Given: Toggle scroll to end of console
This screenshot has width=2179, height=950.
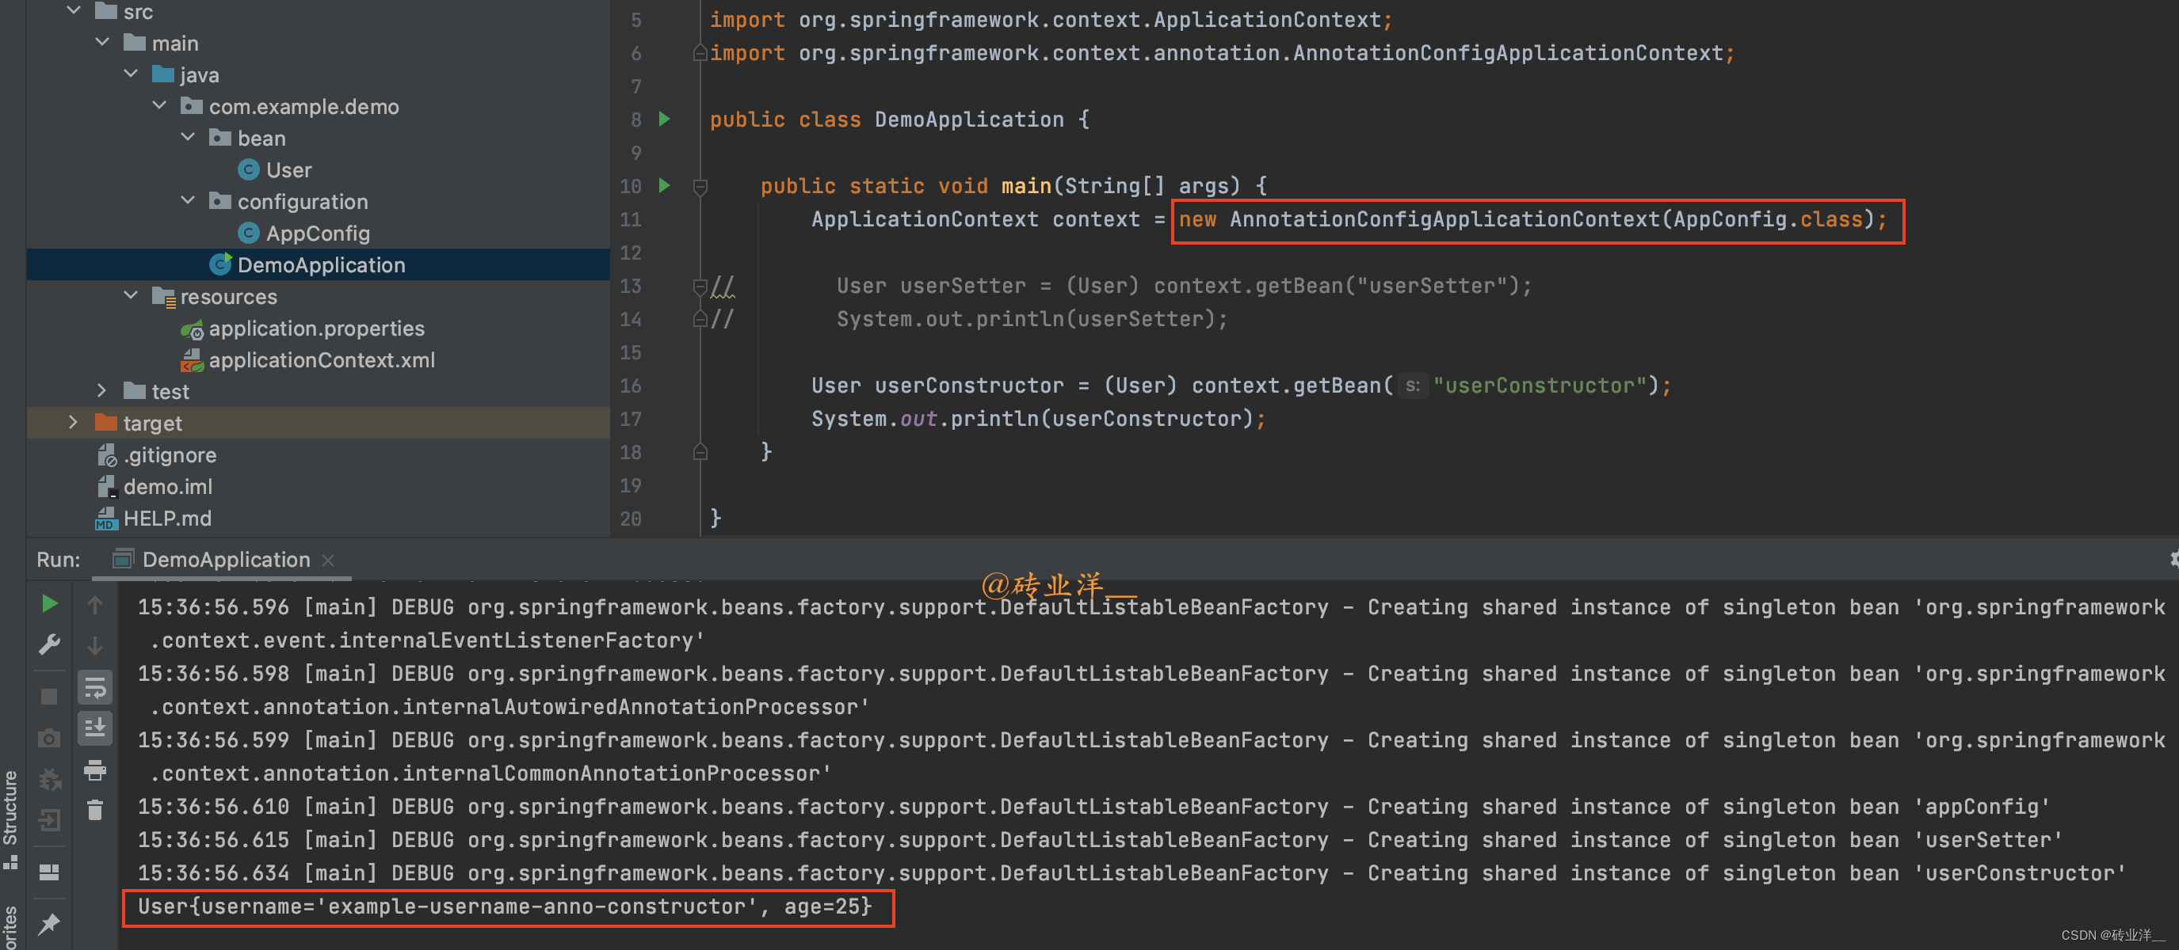Looking at the screenshot, I should pyautogui.click(x=95, y=728).
